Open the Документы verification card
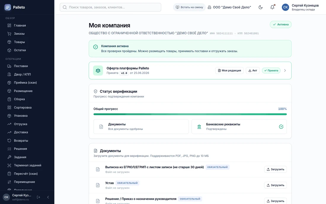326x204 pixels. click(x=141, y=126)
